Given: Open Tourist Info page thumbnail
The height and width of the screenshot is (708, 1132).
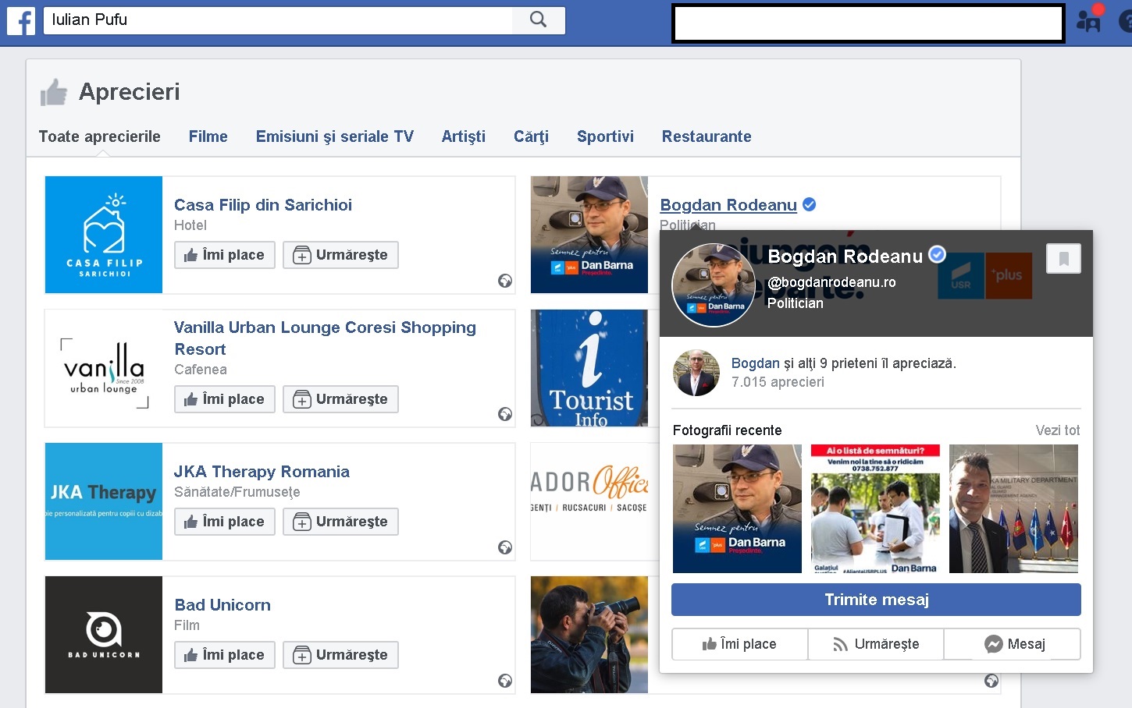Looking at the screenshot, I should [589, 368].
